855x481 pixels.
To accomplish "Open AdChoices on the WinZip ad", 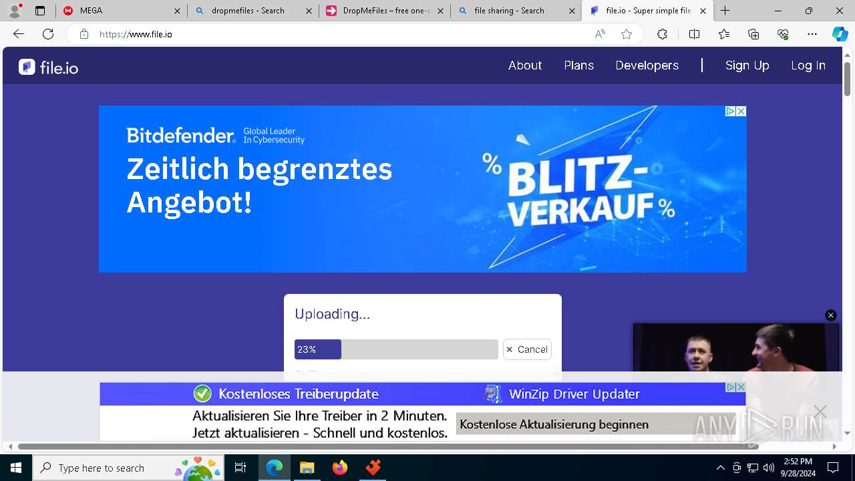I will click(731, 387).
